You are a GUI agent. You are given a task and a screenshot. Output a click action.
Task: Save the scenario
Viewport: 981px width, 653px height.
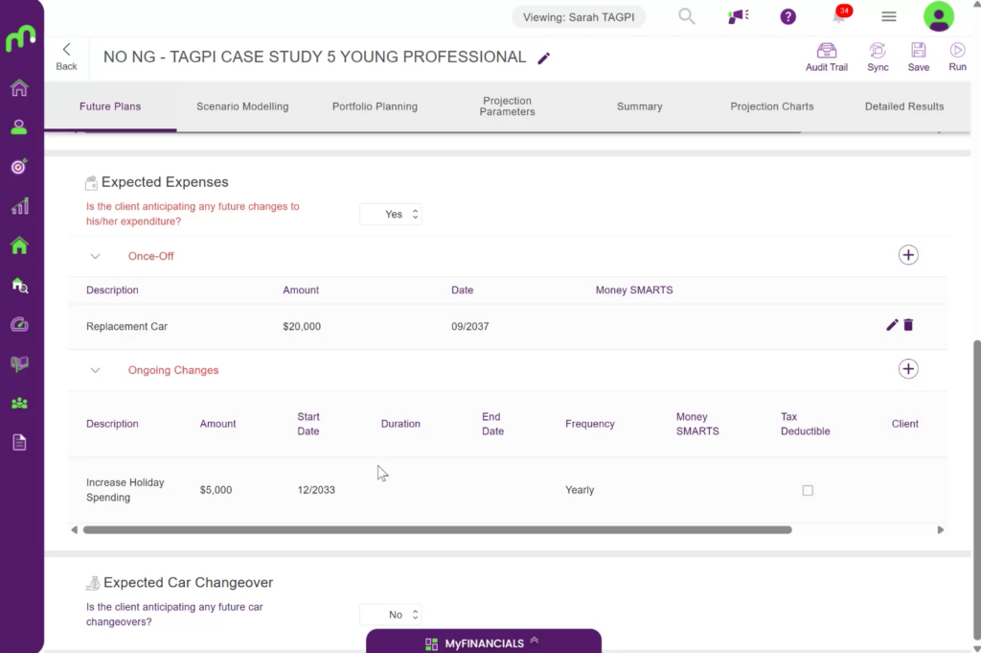coord(919,57)
